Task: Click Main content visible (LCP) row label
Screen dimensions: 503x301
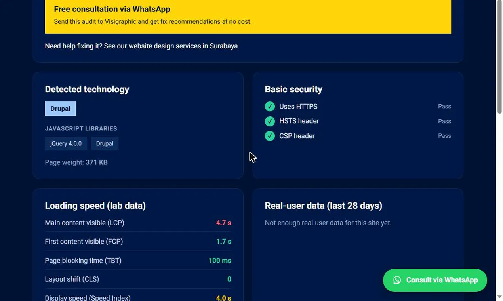Action: [x=84, y=223]
